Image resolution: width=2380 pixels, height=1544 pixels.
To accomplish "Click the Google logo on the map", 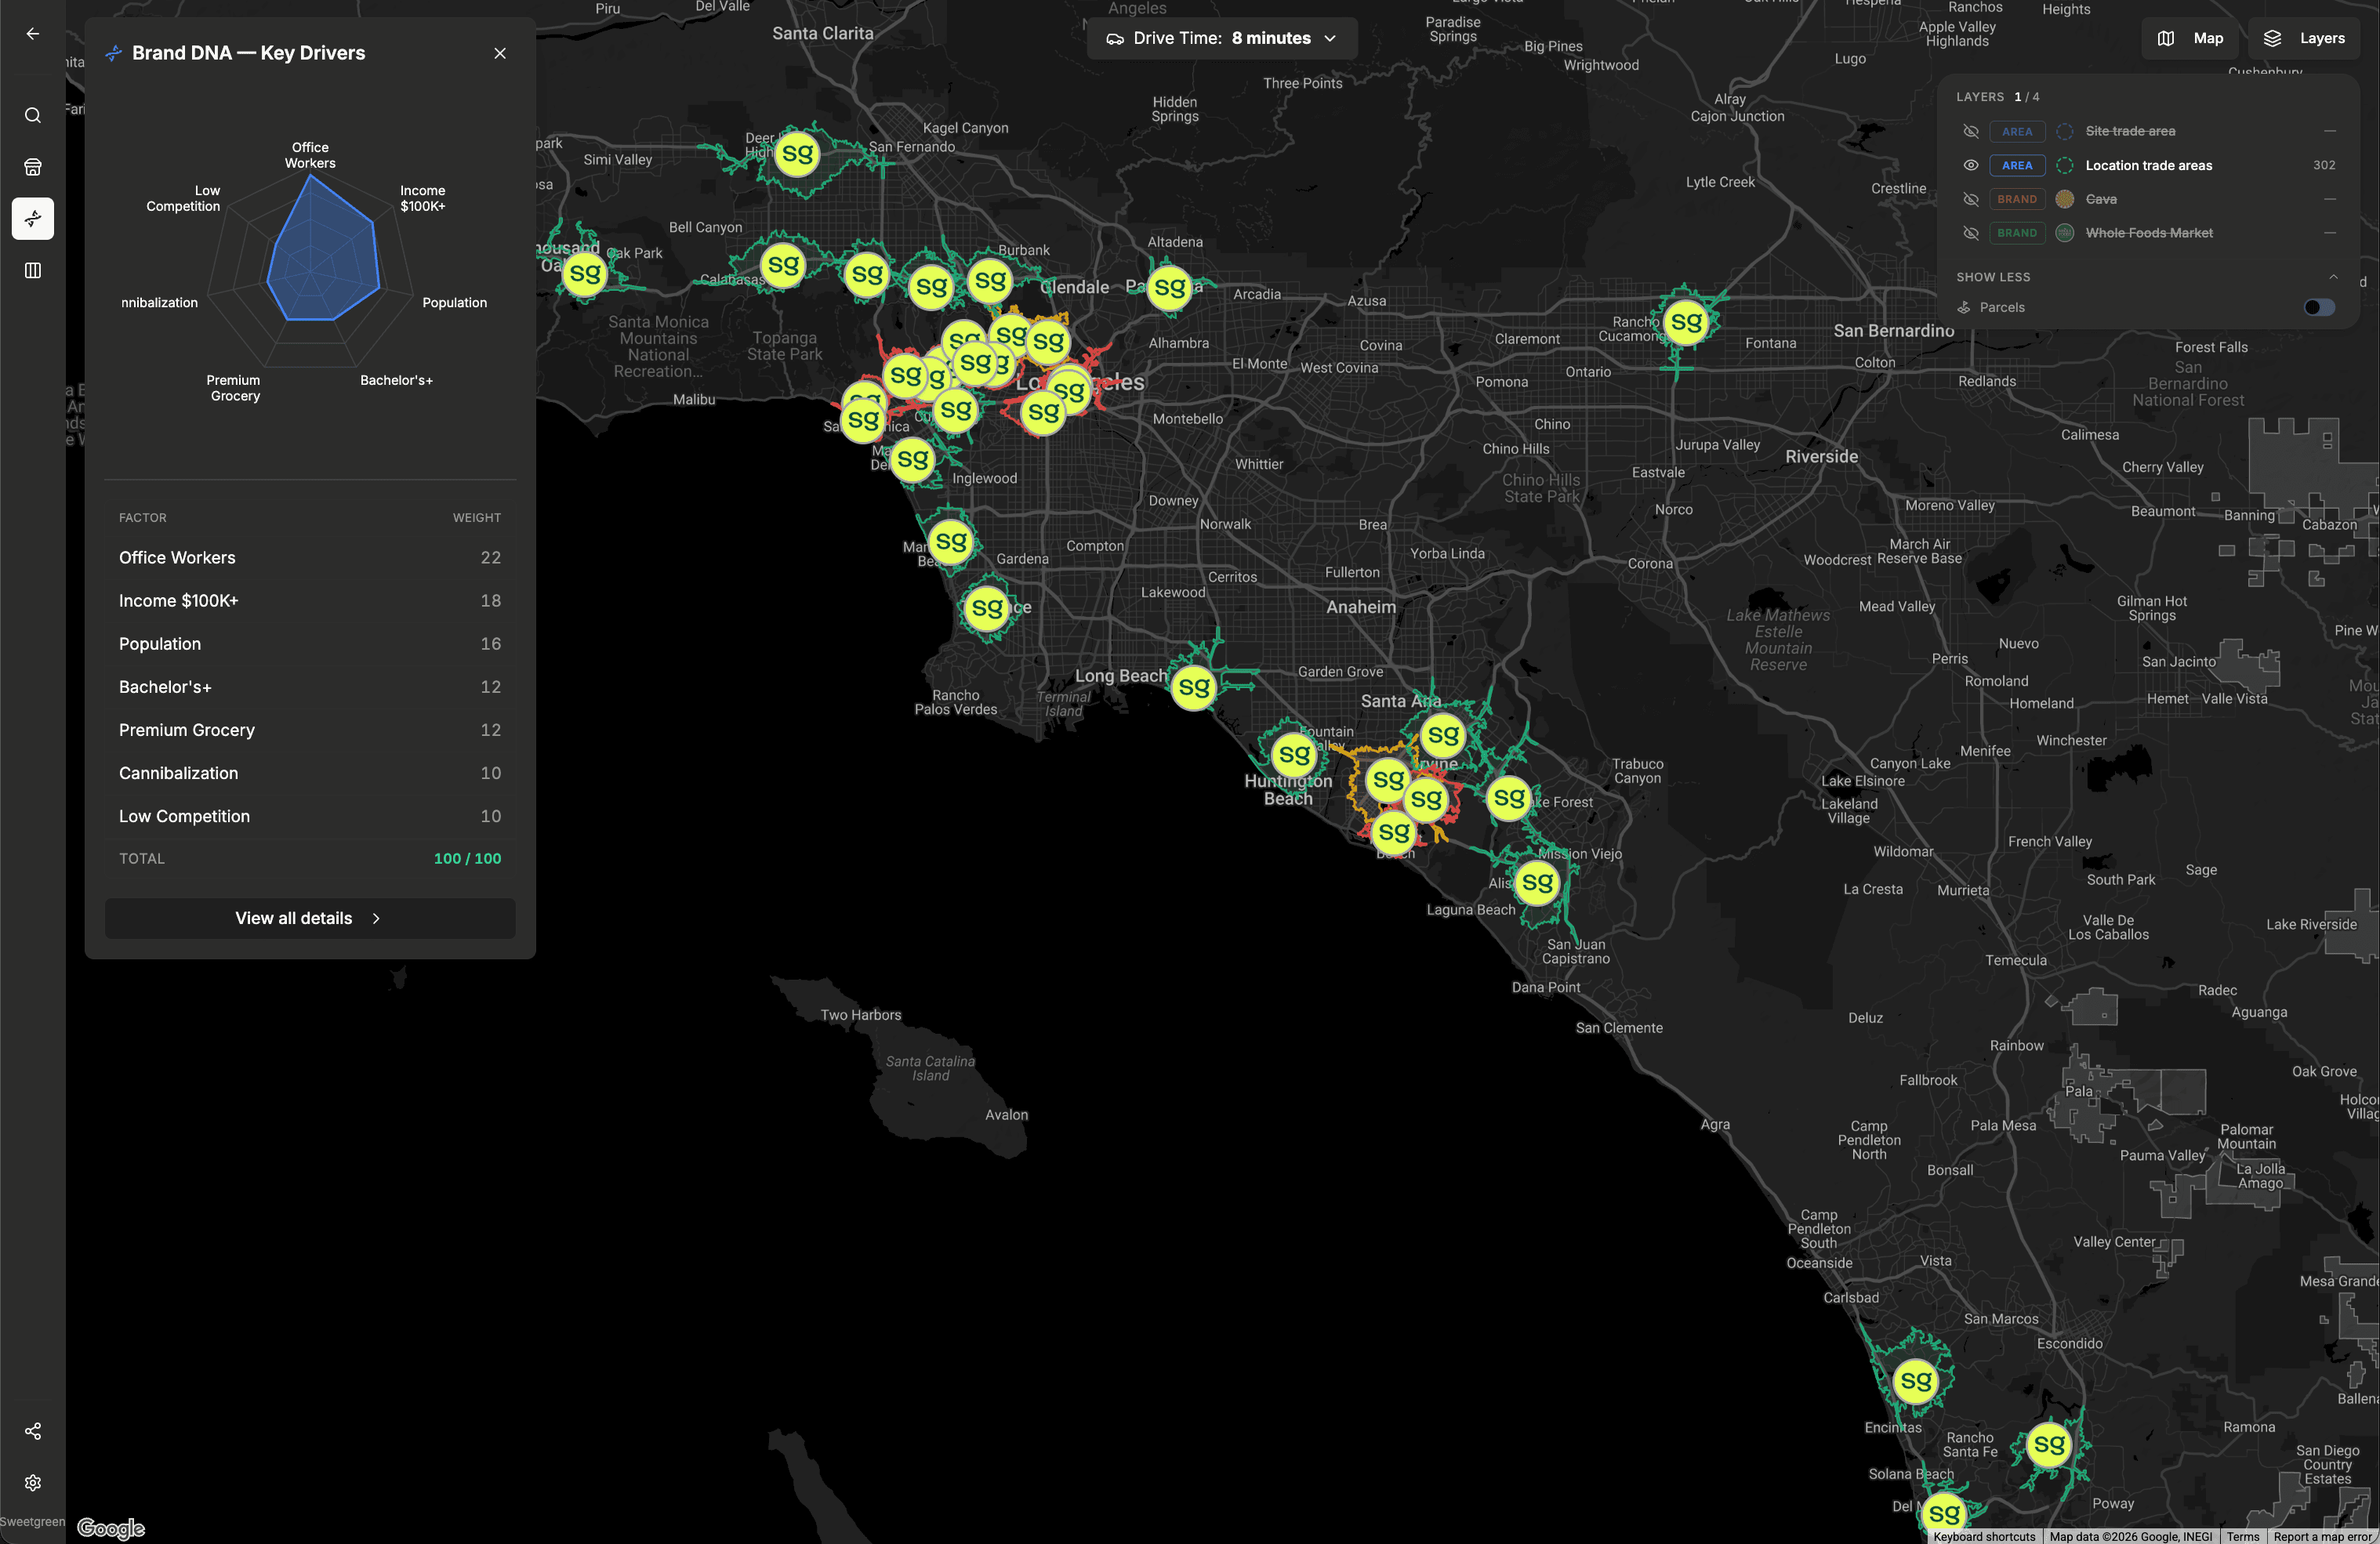I will (x=111, y=1528).
